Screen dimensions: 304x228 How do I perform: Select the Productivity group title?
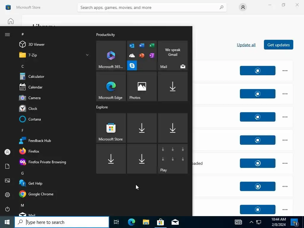[x=105, y=35]
